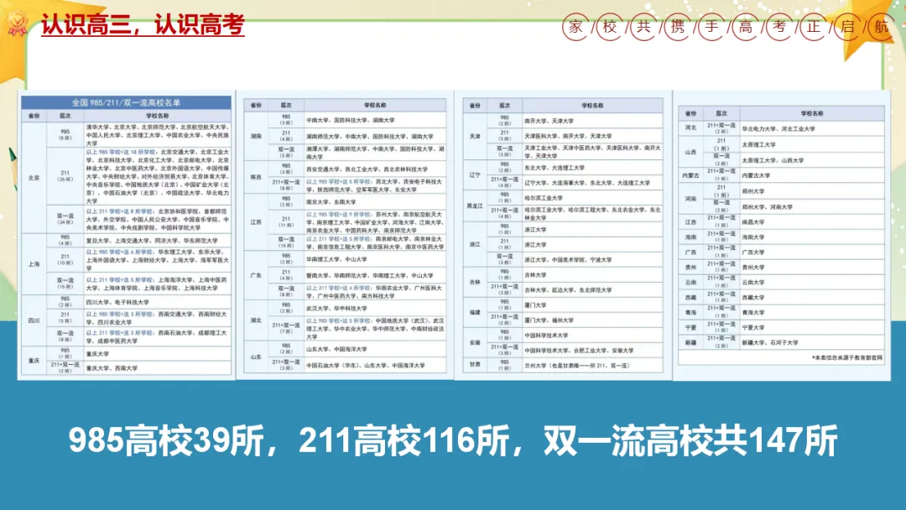The image size is (906, 510).
Task: Click the circled 手 character
Action: [x=712, y=27]
